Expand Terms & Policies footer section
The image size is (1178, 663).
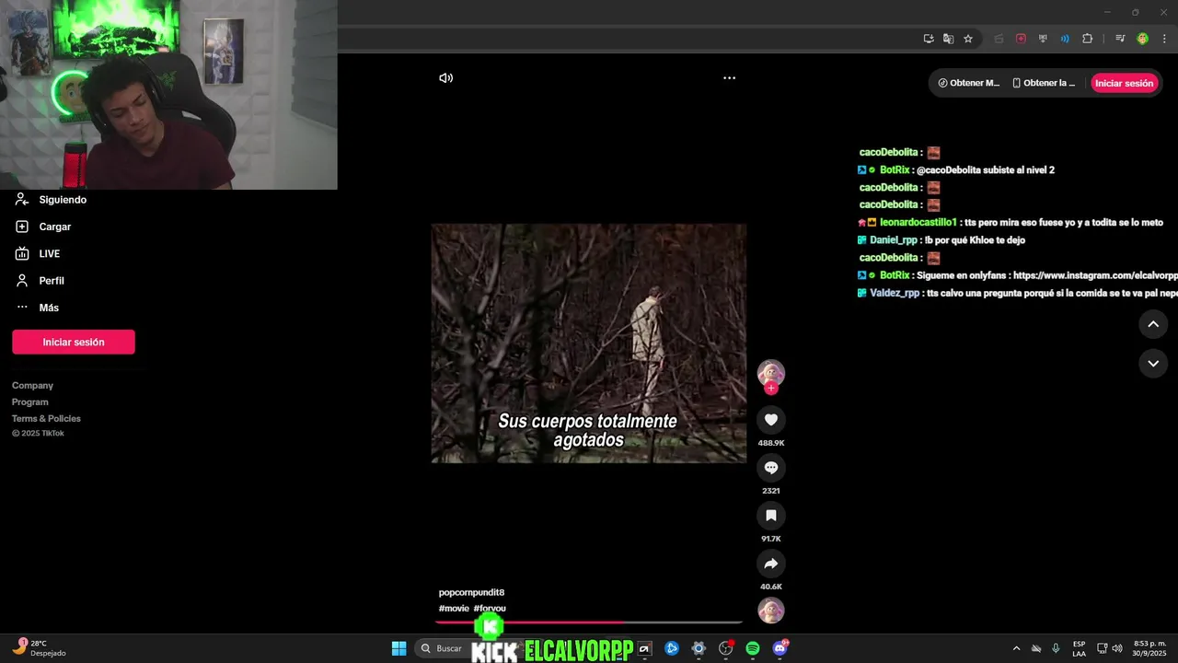[46, 419]
